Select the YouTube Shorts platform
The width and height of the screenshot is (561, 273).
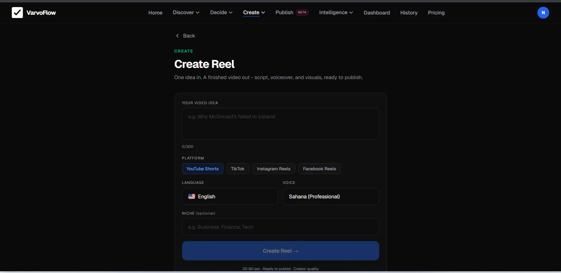202,169
